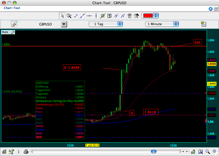Click the blue arrow icon in header
The image size is (219, 156).
(x=210, y=9)
